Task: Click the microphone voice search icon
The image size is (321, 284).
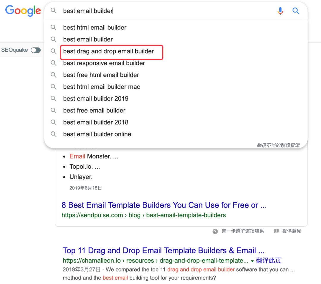Action: coord(280,11)
